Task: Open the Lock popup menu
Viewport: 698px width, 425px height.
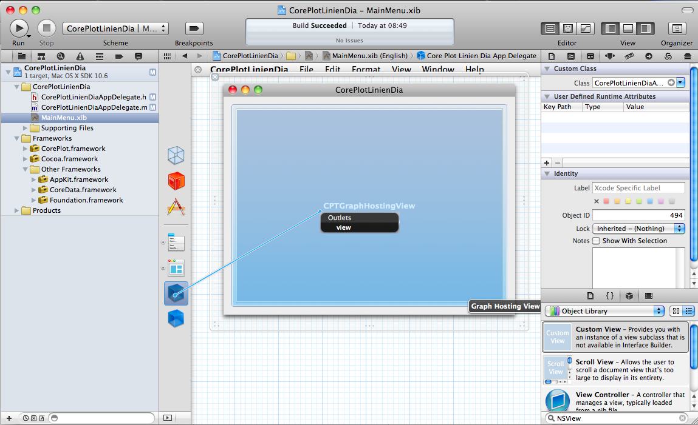Action: tap(638, 229)
